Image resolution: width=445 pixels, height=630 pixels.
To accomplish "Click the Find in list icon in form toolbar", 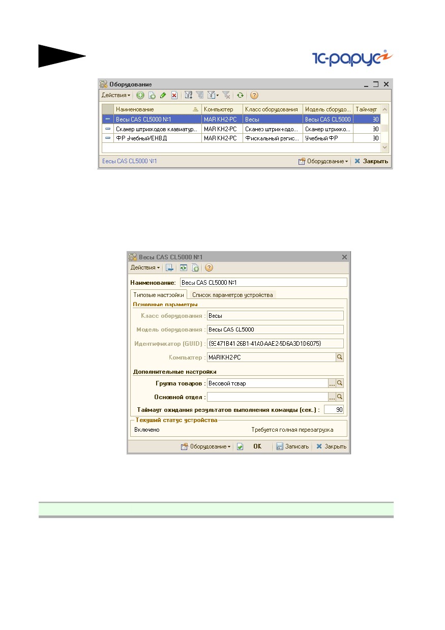I will point(170,267).
